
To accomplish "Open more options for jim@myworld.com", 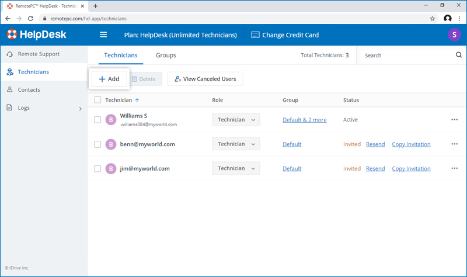I will pos(454,168).
